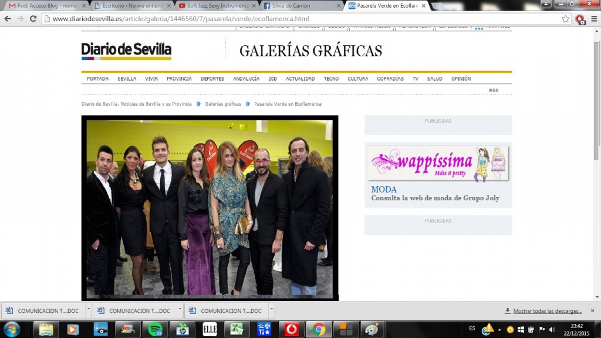The height and width of the screenshot is (338, 601).
Task: Click Consulta la web de moda de Grupo Joly
Action: pos(435,198)
